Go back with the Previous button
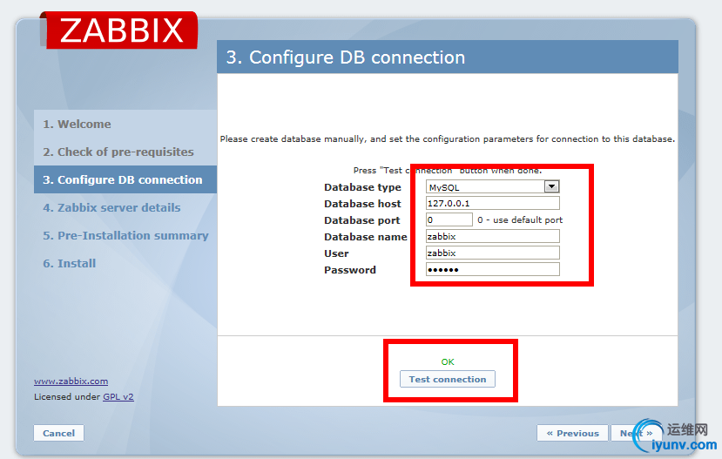722x459 pixels. [x=572, y=433]
